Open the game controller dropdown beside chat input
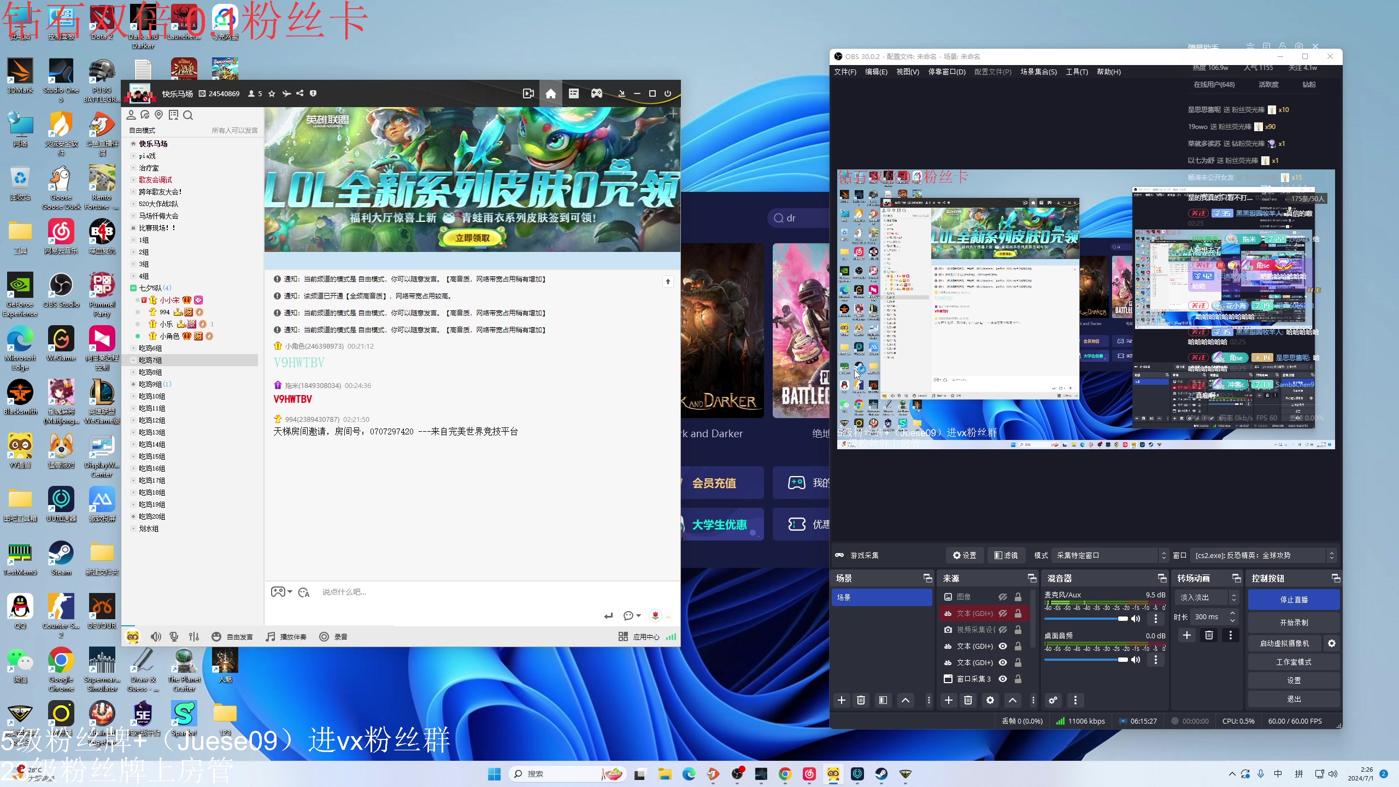Image resolution: width=1399 pixels, height=787 pixels. pyautogui.click(x=281, y=592)
